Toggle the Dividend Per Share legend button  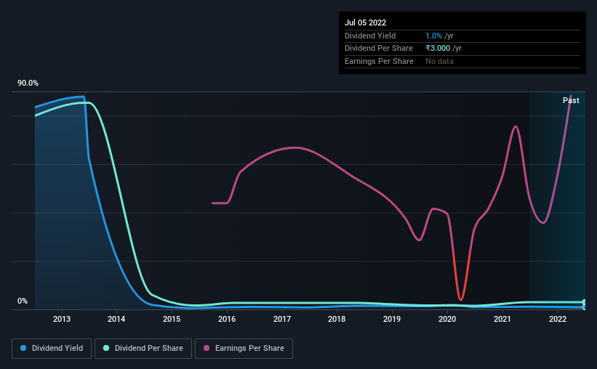point(143,349)
